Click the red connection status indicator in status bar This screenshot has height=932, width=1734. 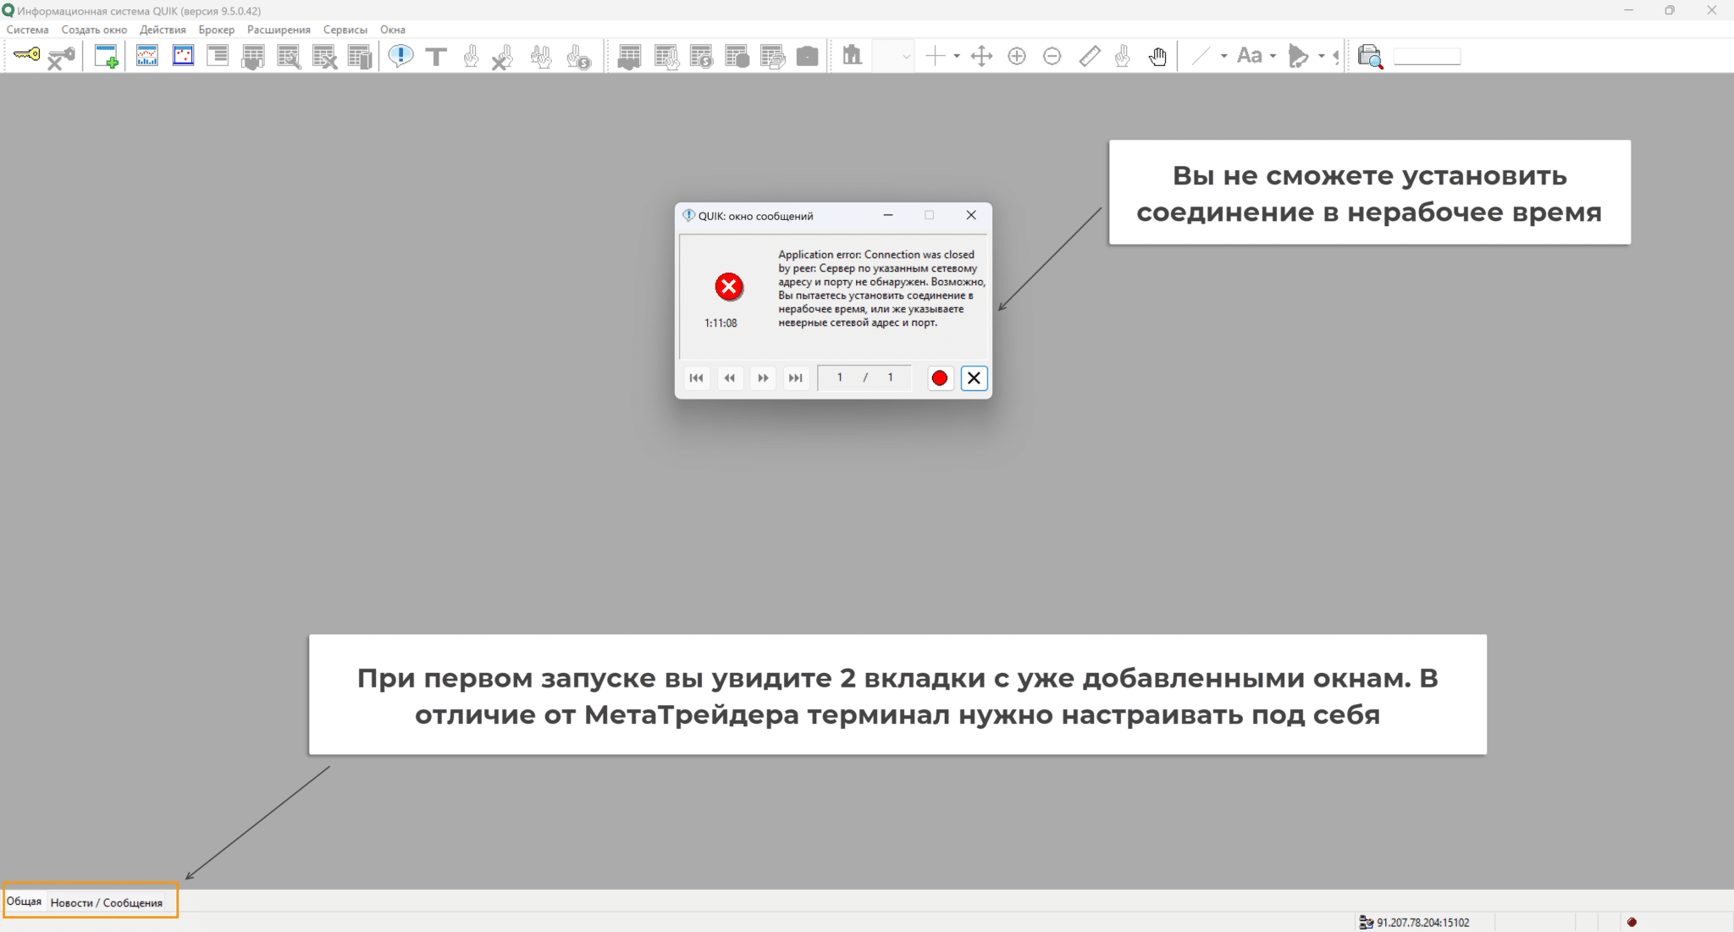click(x=1632, y=922)
